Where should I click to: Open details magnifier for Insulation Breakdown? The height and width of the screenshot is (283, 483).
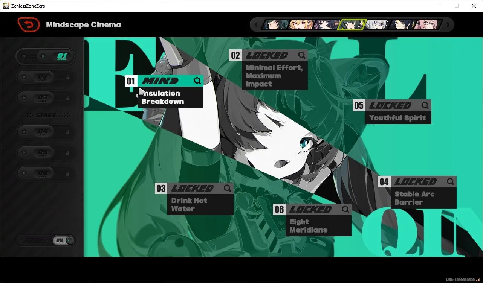point(198,81)
